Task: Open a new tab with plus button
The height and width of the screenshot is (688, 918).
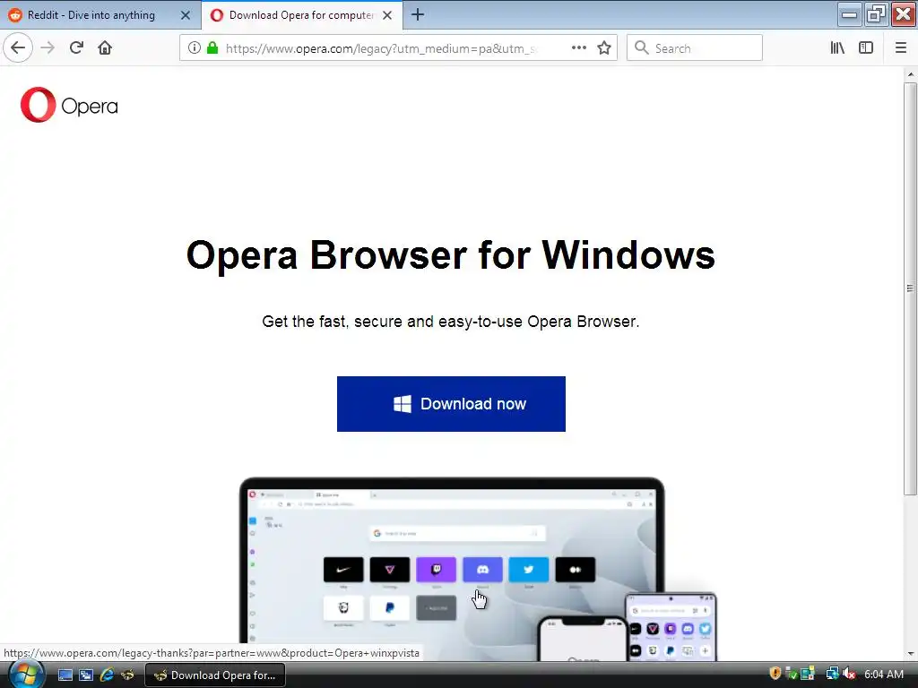Action: click(x=418, y=14)
